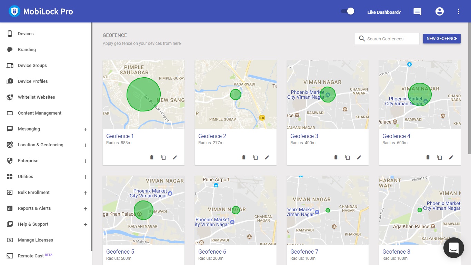The width and height of the screenshot is (471, 265).
Task: Expand the Help & Support submenu plus
Action: coord(86,225)
